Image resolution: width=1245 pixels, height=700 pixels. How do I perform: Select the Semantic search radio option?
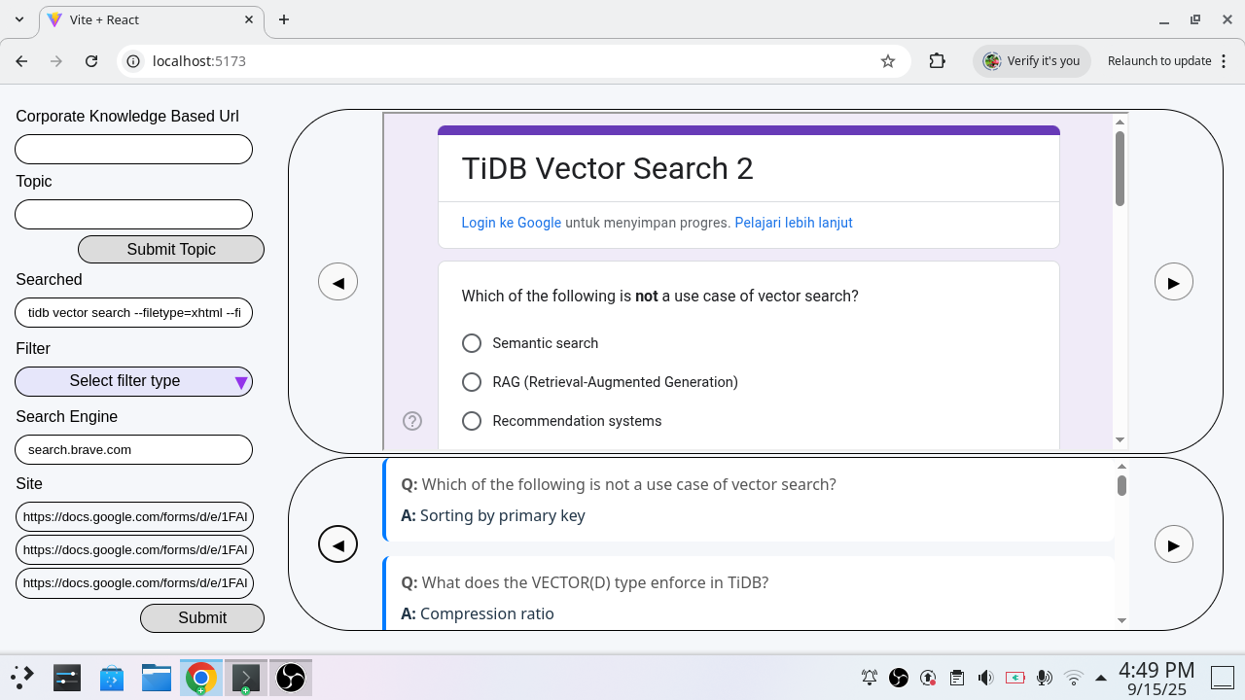tap(472, 343)
